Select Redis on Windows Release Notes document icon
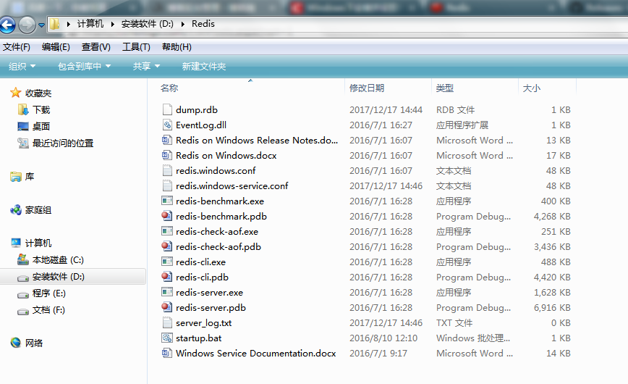This screenshot has width=628, height=384. click(167, 140)
